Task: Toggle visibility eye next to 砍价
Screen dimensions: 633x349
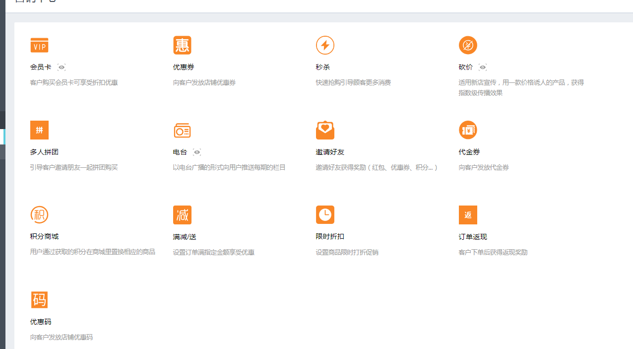Action: [482, 67]
